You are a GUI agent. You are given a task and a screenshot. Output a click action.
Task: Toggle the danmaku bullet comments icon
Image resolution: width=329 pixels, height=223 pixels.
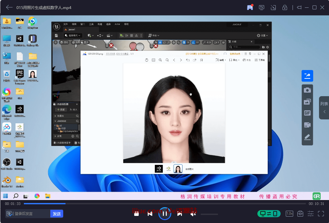pyautogui.click(x=9, y=214)
